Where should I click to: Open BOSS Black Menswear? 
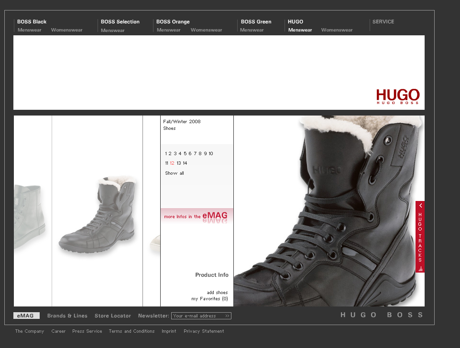29,30
